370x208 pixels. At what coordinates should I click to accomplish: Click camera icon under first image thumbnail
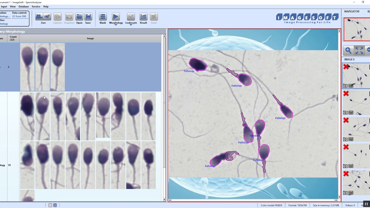[345, 86]
